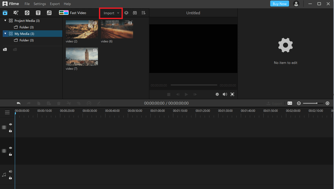
Task: Click the Buy Now button
Action: 280,4
